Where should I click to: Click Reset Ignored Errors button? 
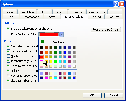pyautogui.click(x=106, y=29)
